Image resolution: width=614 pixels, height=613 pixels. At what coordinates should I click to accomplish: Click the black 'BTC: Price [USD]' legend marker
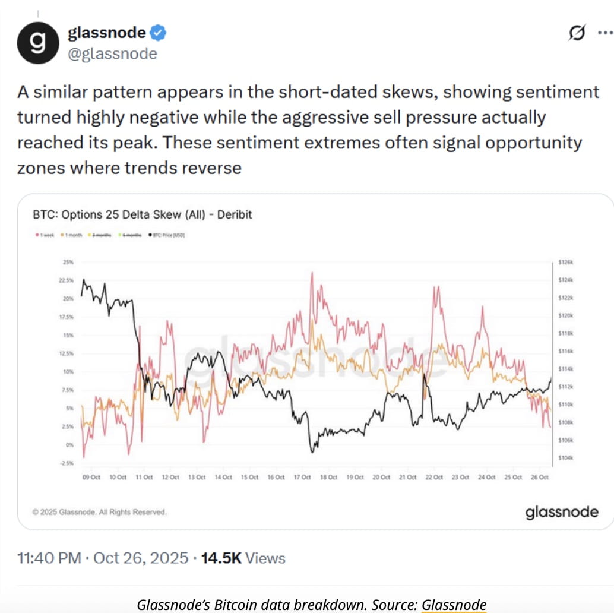[x=150, y=234]
